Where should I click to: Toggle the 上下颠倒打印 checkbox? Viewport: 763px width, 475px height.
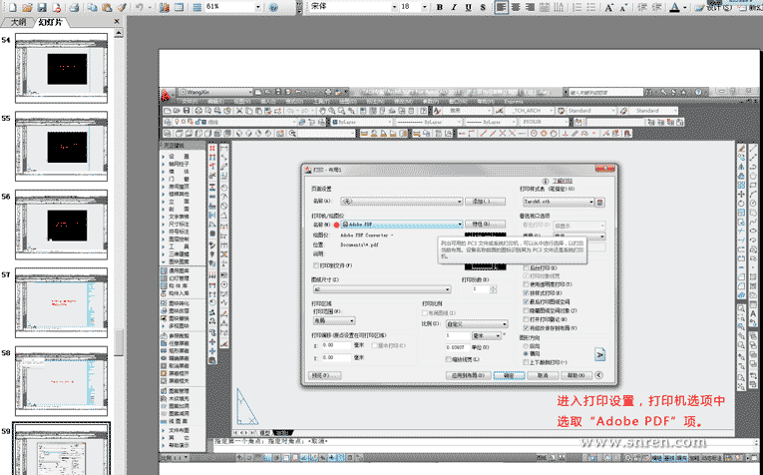(x=526, y=362)
